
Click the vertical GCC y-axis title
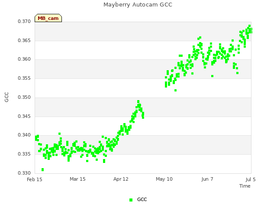pos(6,97)
